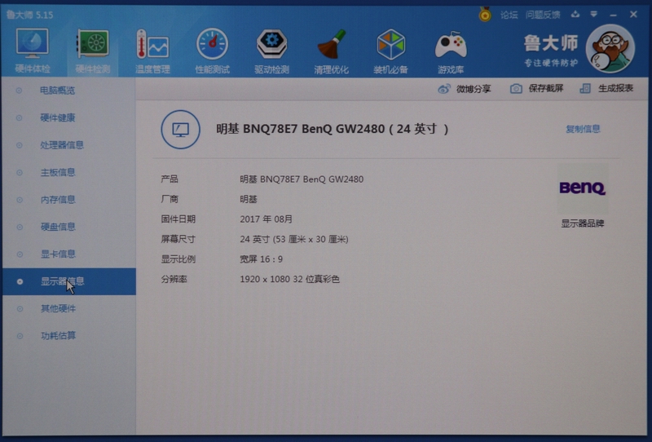
Task: Click the 产品 label
Action: tap(170, 179)
